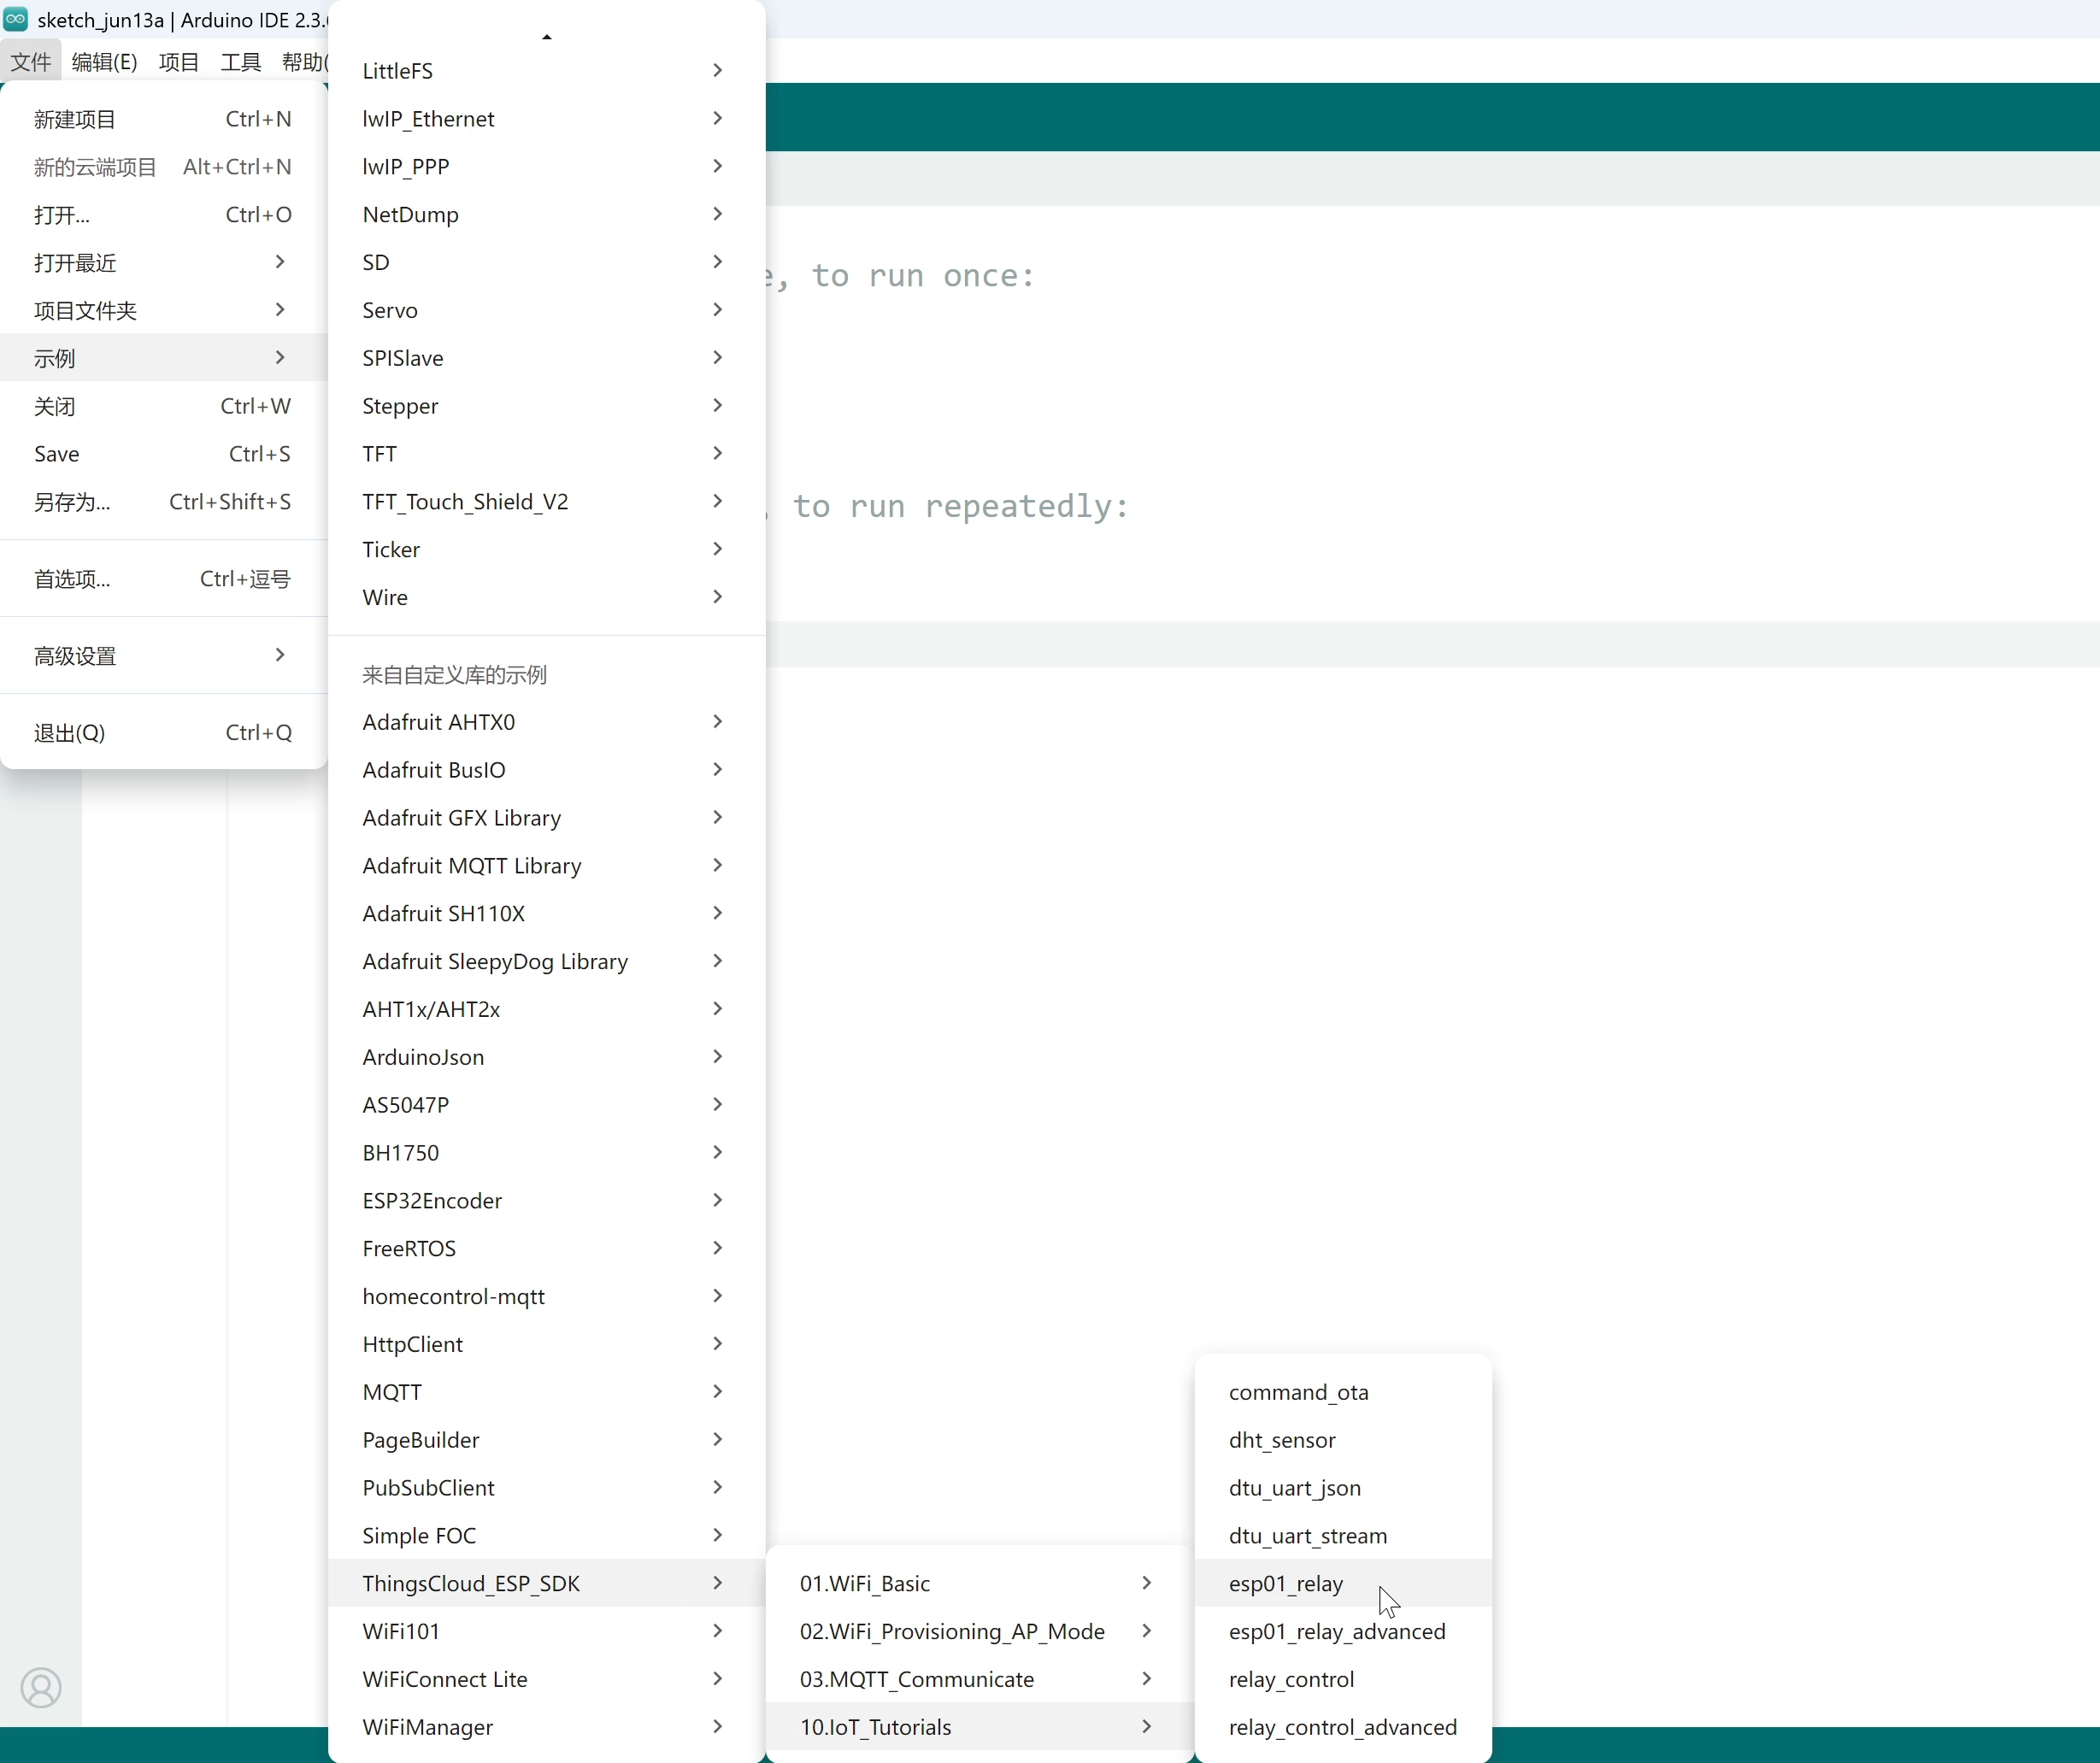The width and height of the screenshot is (2100, 1763).
Task: Open the SD examples submenu
Action: [x=547, y=262]
